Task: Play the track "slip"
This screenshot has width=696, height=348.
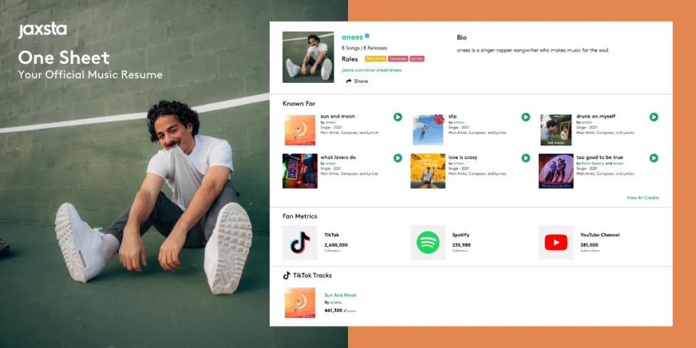Action: (525, 117)
